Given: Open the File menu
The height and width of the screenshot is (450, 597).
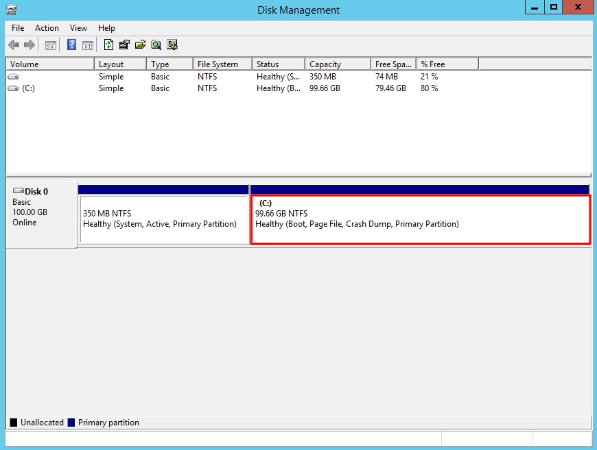Looking at the screenshot, I should click(18, 28).
